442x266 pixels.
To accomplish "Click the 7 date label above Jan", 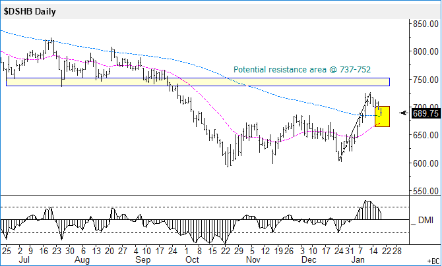I will tap(360, 251).
